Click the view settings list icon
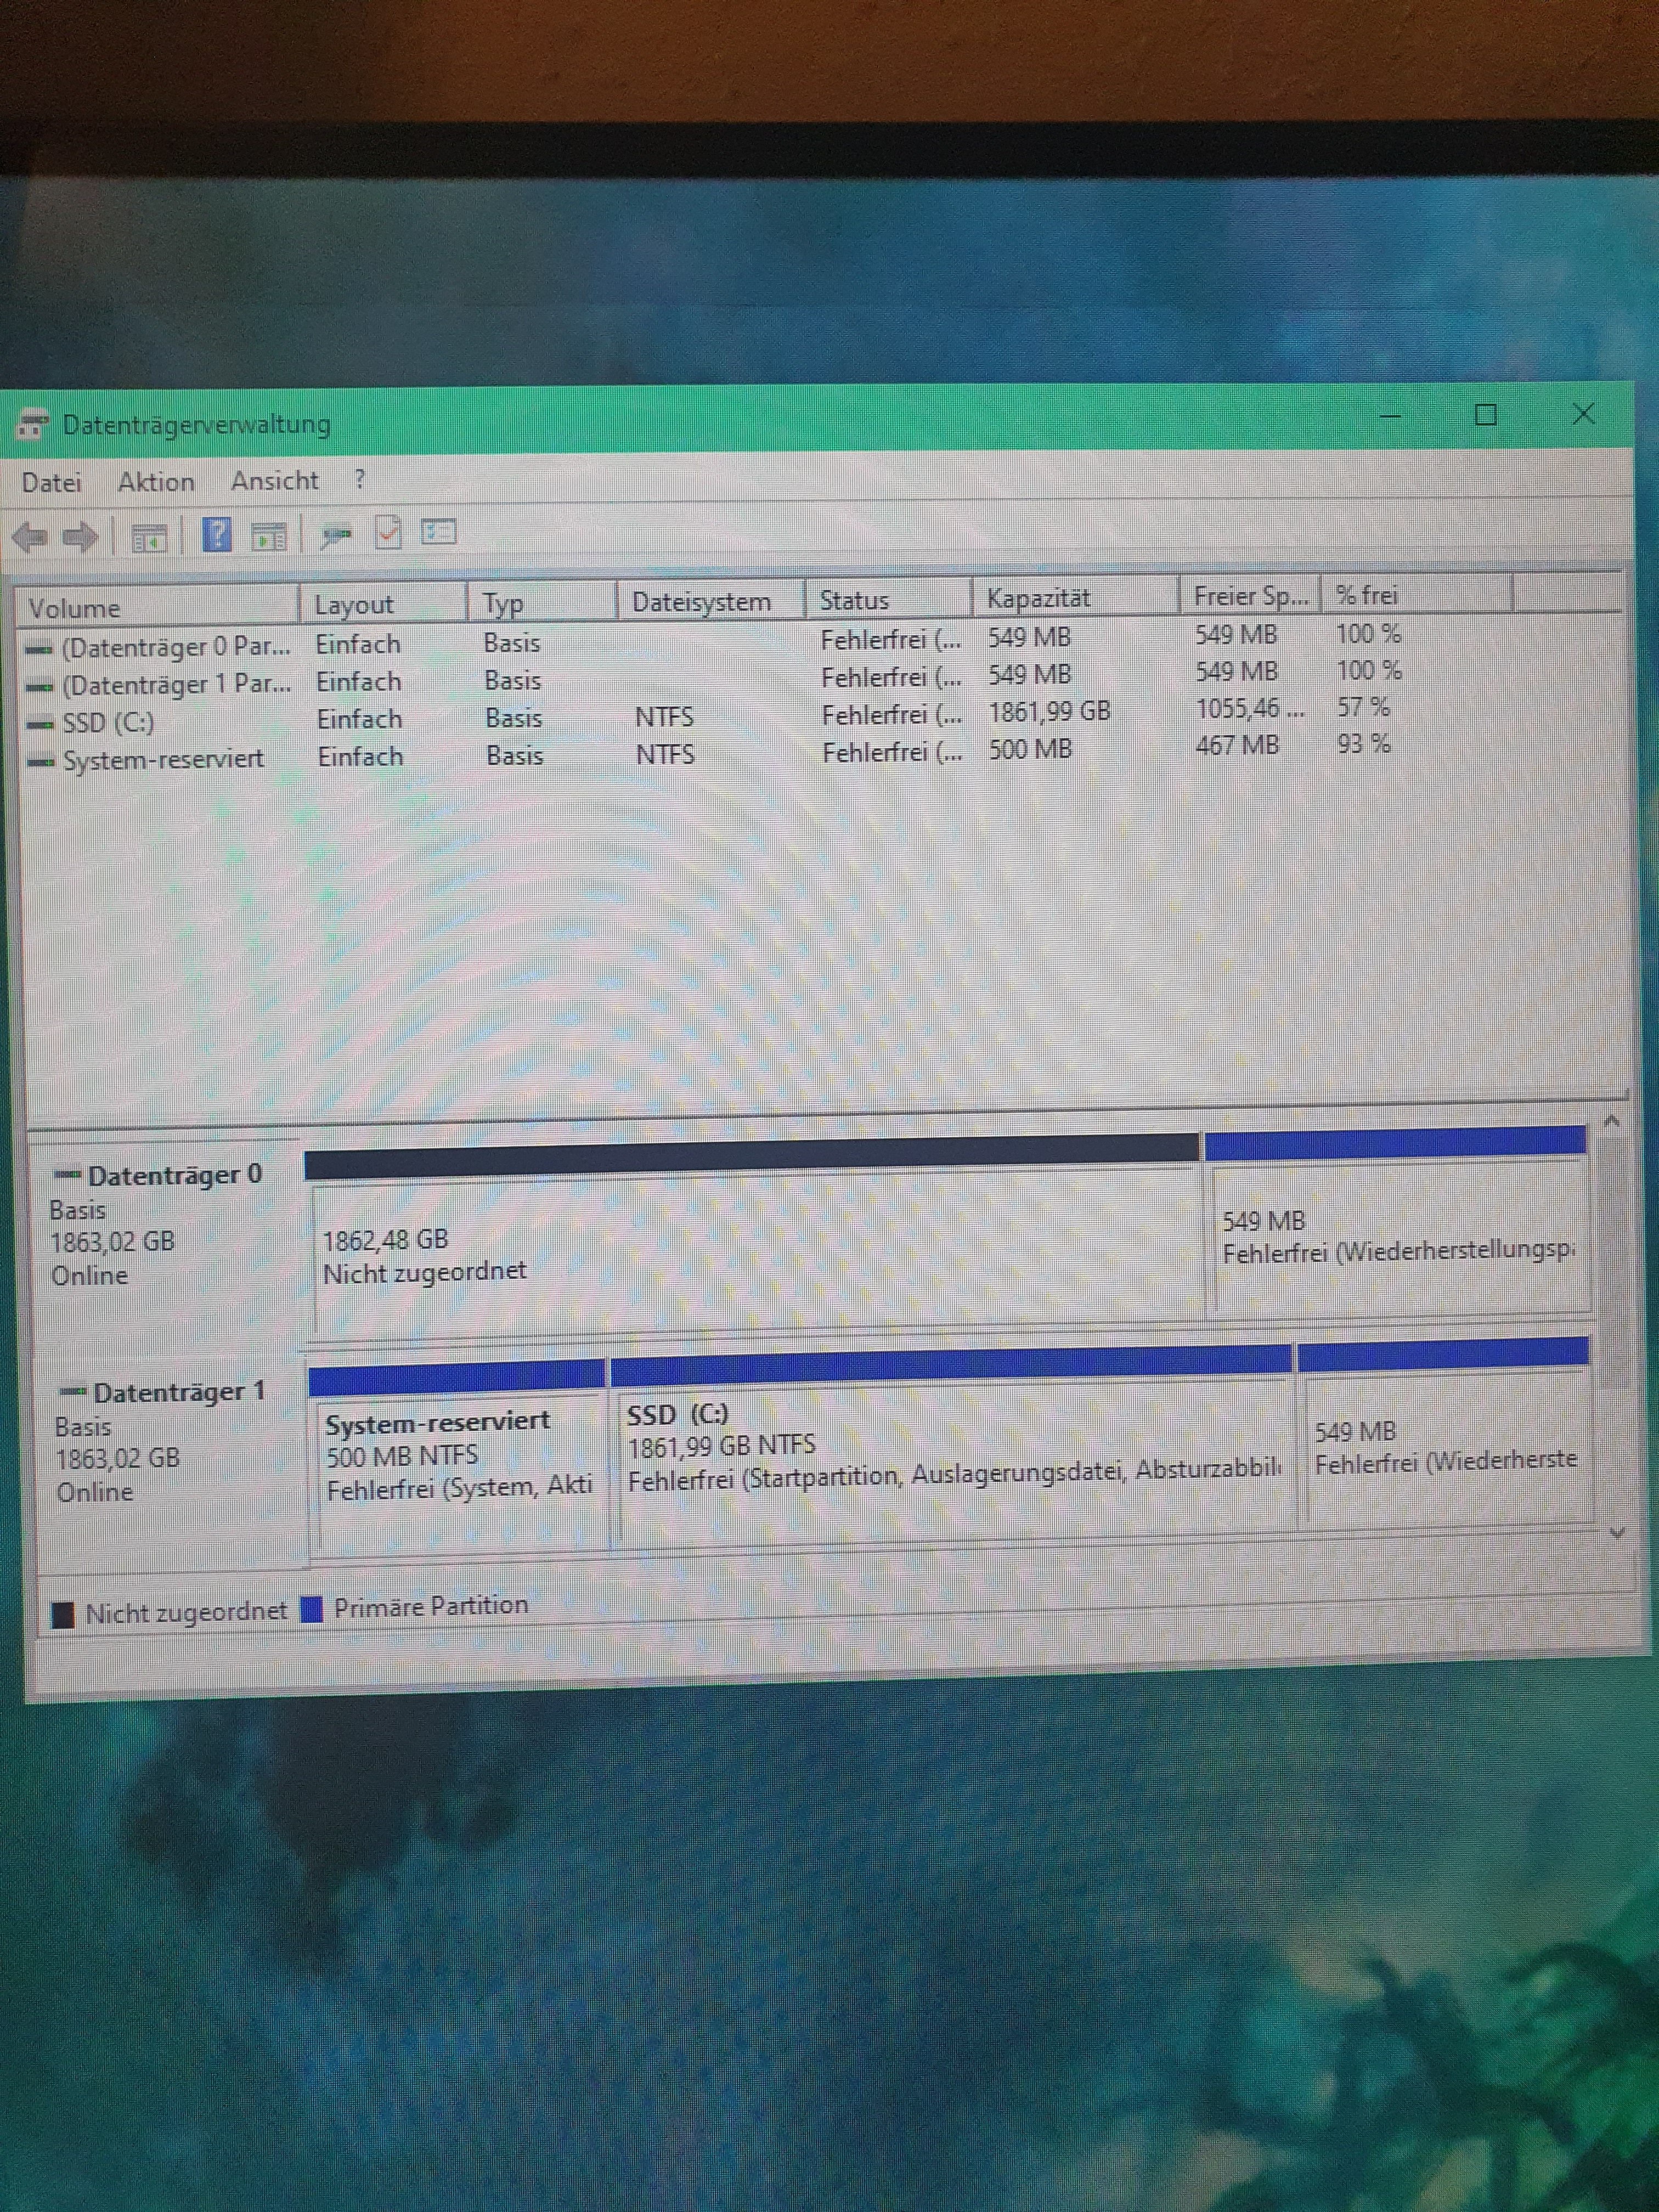 click(438, 532)
